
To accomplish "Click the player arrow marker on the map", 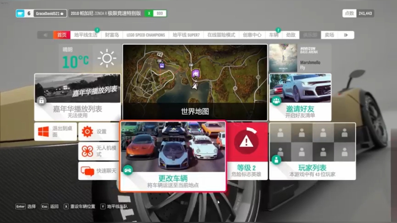I will pos(195,86).
